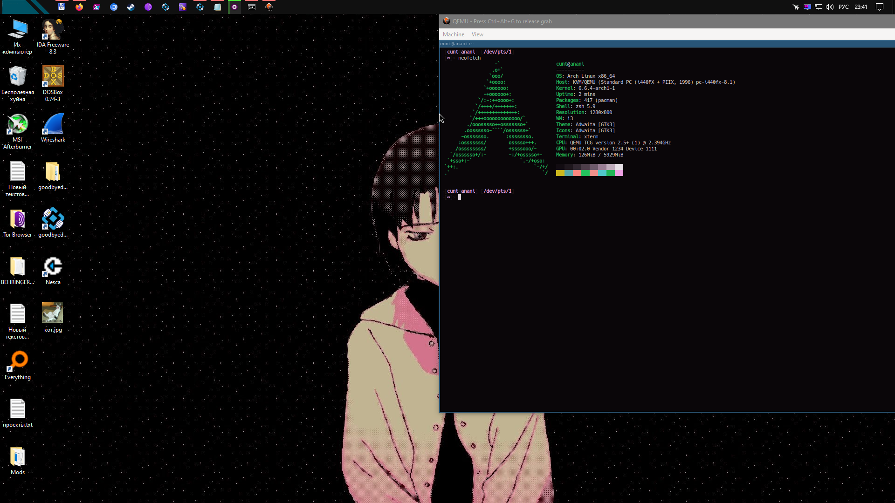
Task: Click the PowerShell taskbar icon
Action: pyautogui.click(x=96, y=7)
